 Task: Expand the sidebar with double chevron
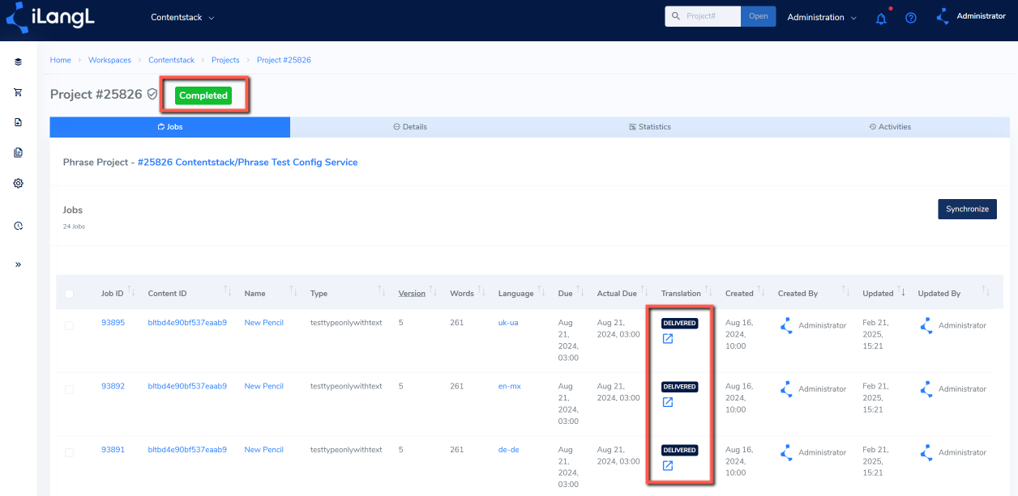(18, 265)
